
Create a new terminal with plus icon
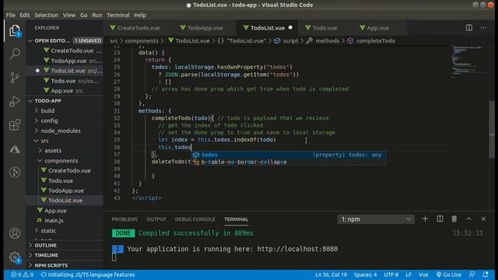425,219
